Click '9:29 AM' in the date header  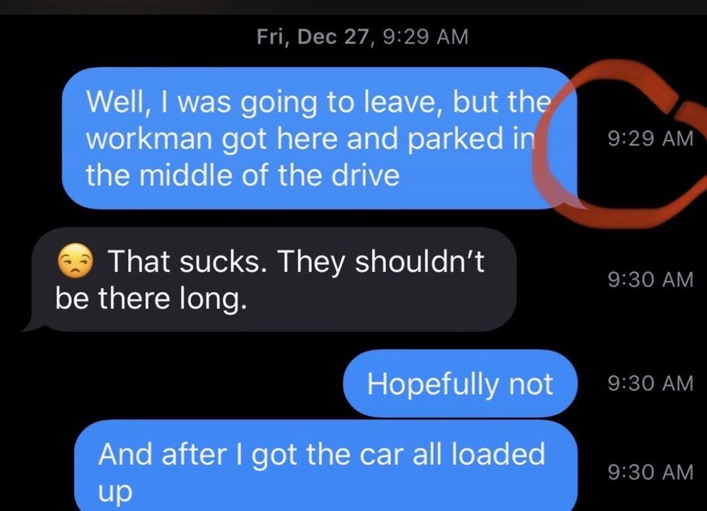tap(426, 37)
